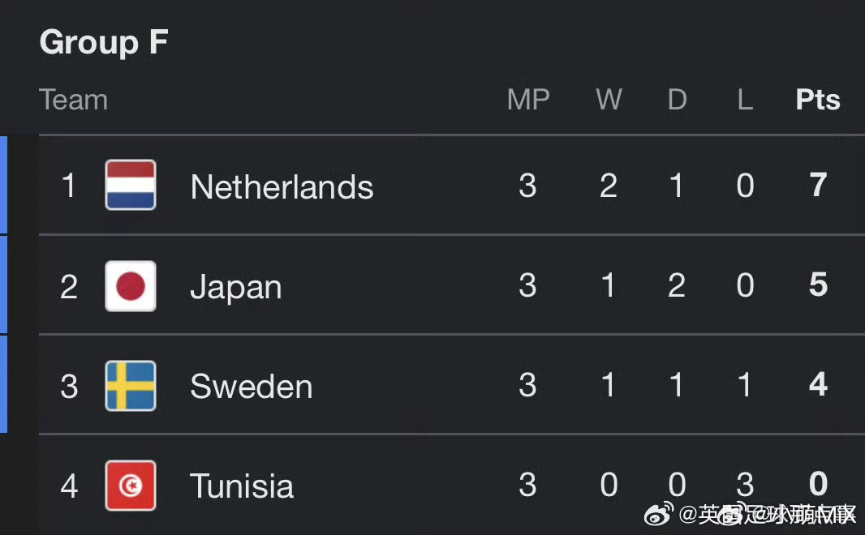Click the rank number 4 for Tunisia
Viewport: 865px width, 535px height.
(x=69, y=486)
